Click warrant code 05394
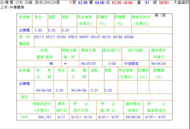 (x=61, y=37)
